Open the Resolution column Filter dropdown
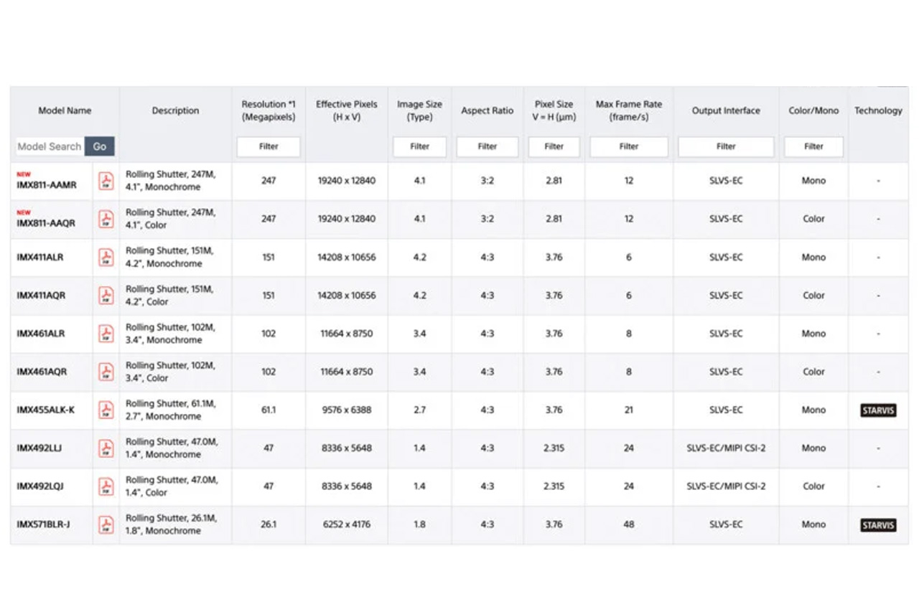 269,146
